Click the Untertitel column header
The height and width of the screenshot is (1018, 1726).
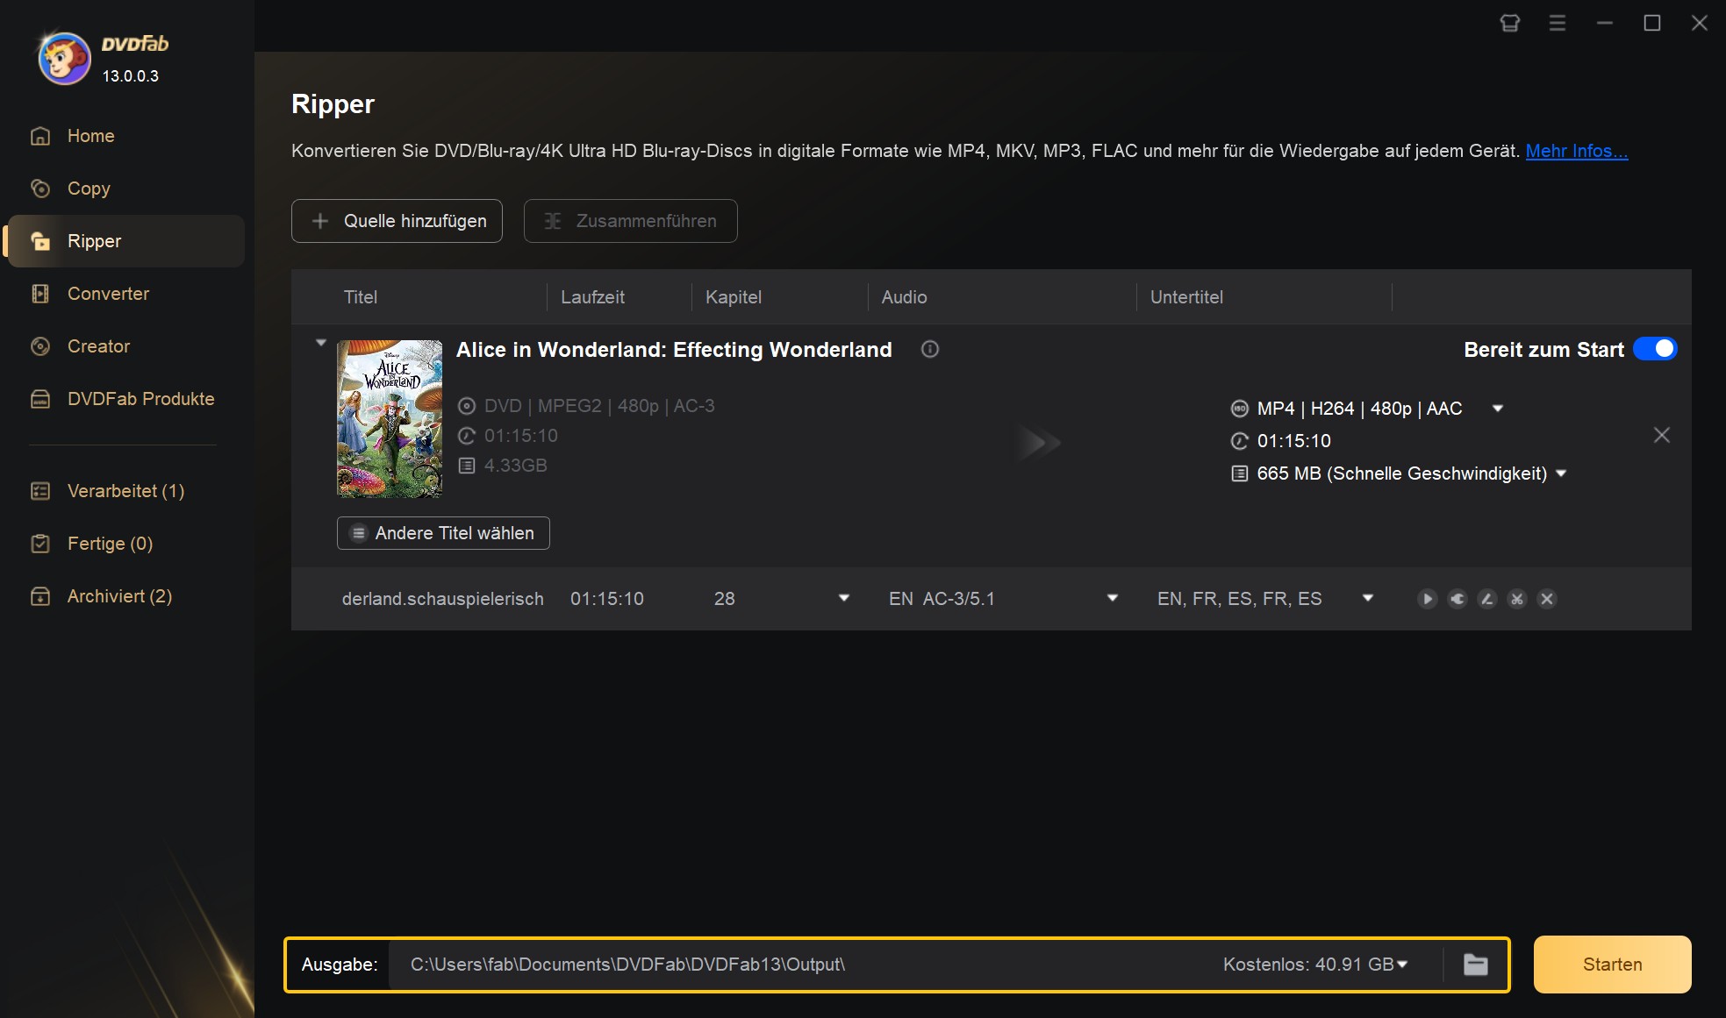[x=1186, y=297]
